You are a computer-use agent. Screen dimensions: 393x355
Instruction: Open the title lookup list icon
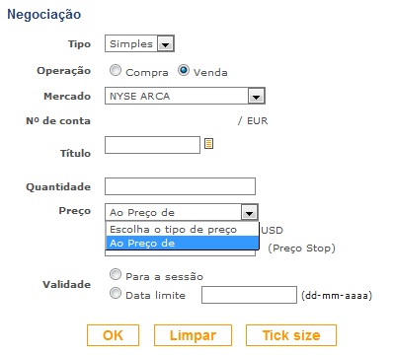coord(208,144)
